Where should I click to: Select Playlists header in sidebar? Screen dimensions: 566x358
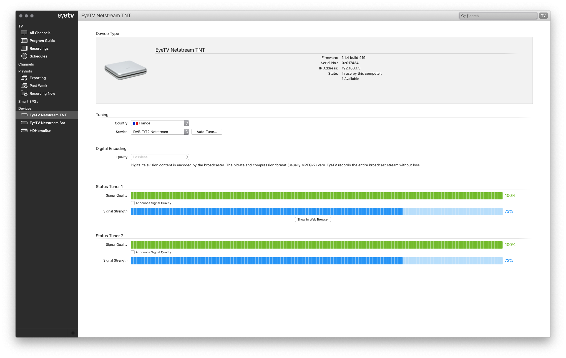25,71
